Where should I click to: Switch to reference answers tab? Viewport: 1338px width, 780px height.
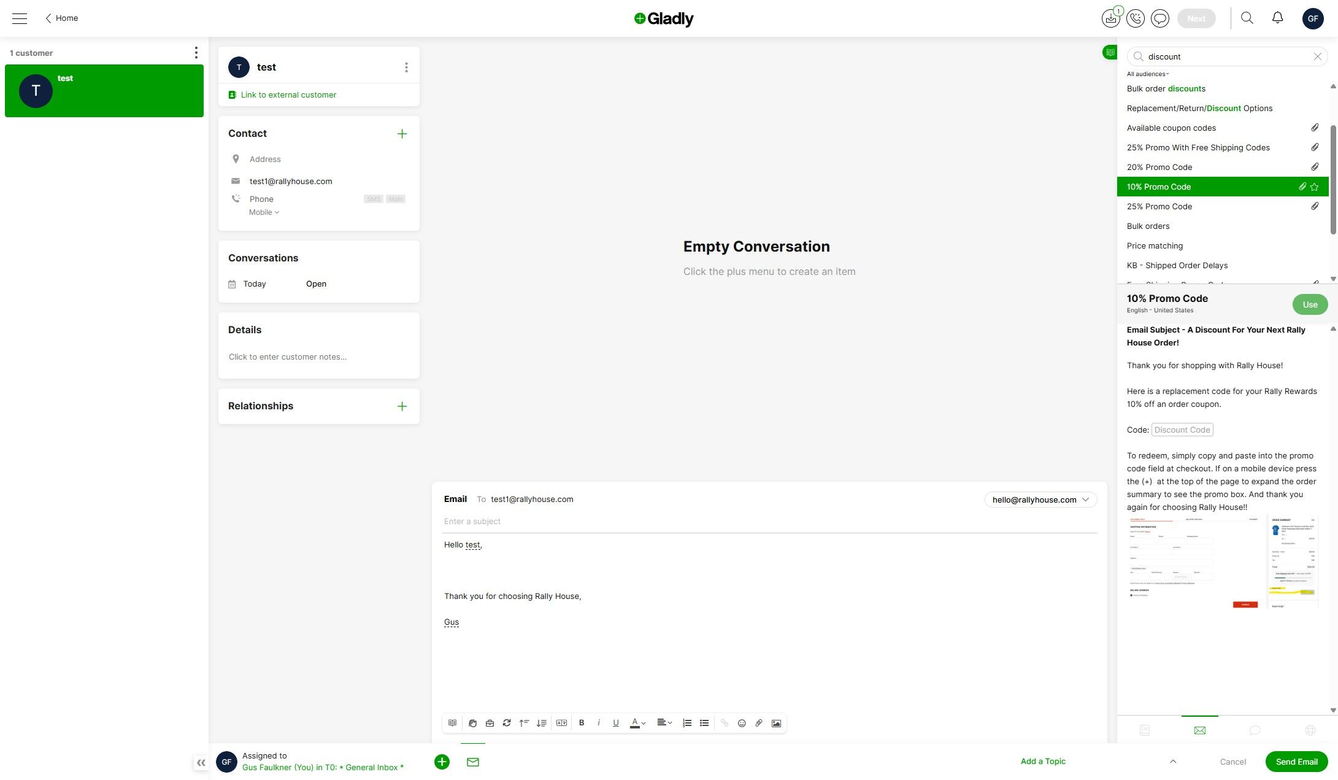click(1144, 730)
